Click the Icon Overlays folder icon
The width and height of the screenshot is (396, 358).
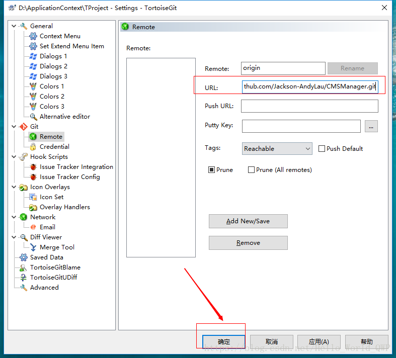tap(24, 187)
